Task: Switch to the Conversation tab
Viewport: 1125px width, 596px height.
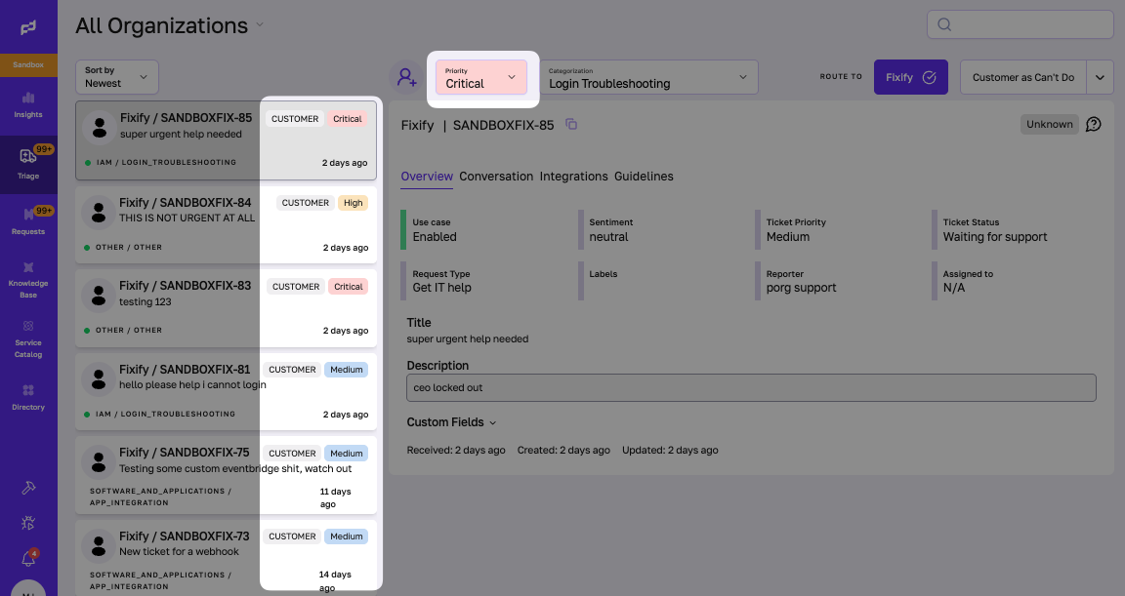Action: coord(496,177)
